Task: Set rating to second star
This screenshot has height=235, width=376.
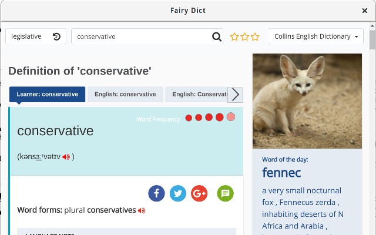Action: click(244, 37)
